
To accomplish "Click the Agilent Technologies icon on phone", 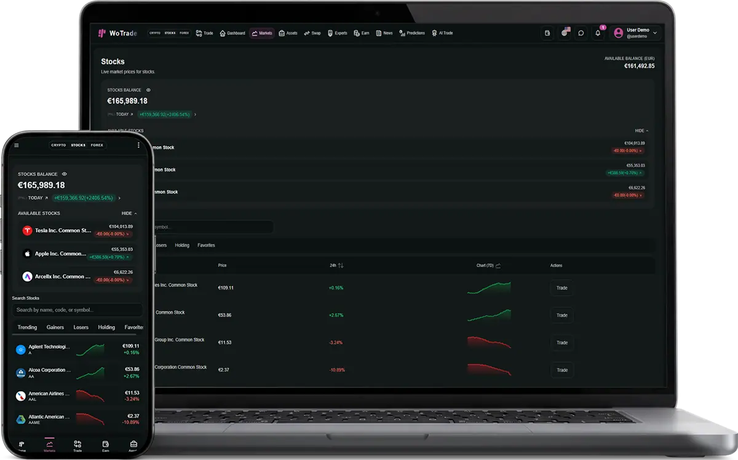I will (21, 349).
